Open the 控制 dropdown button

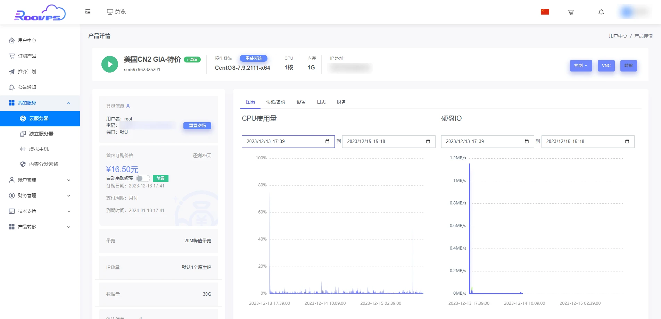581,66
